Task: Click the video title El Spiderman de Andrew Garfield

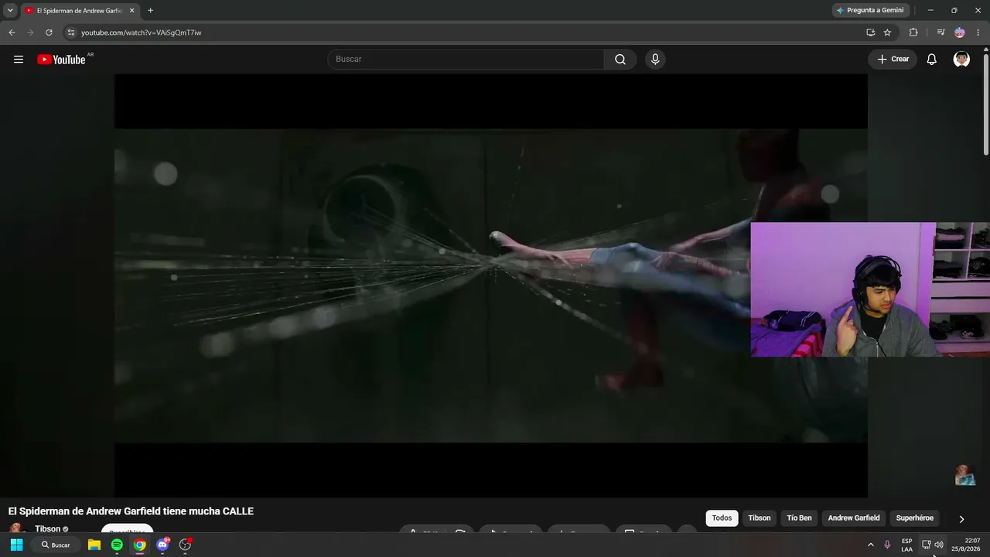Action: pyautogui.click(x=131, y=511)
